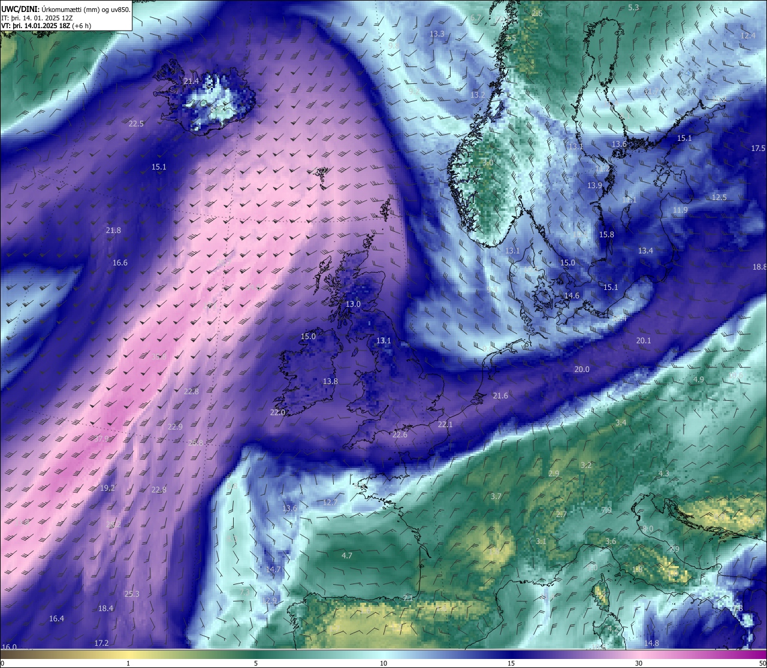This screenshot has height=668, width=767.
Task: Click the 4.7 value over Bay of Biscay
Action: click(x=347, y=555)
